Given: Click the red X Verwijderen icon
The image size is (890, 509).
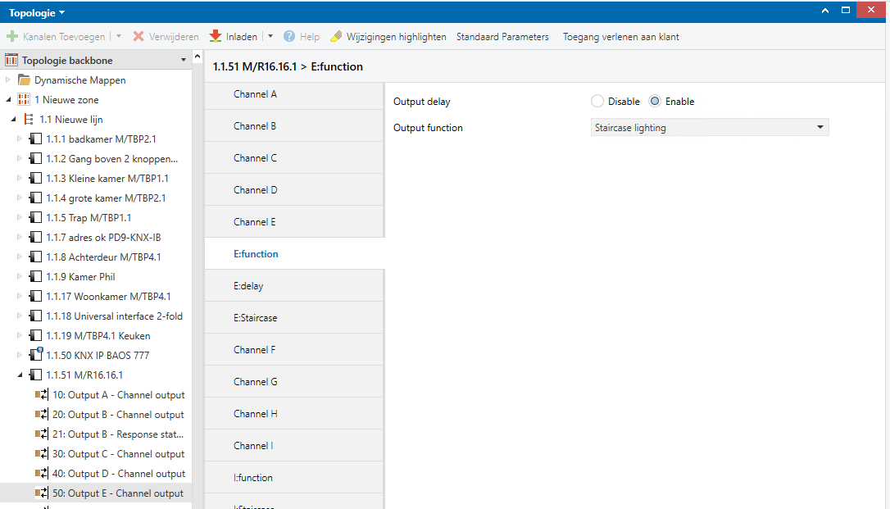Looking at the screenshot, I should point(138,37).
